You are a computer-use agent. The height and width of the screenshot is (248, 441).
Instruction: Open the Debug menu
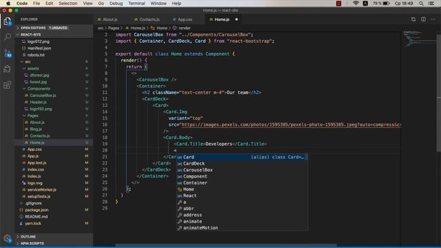tap(116, 3)
